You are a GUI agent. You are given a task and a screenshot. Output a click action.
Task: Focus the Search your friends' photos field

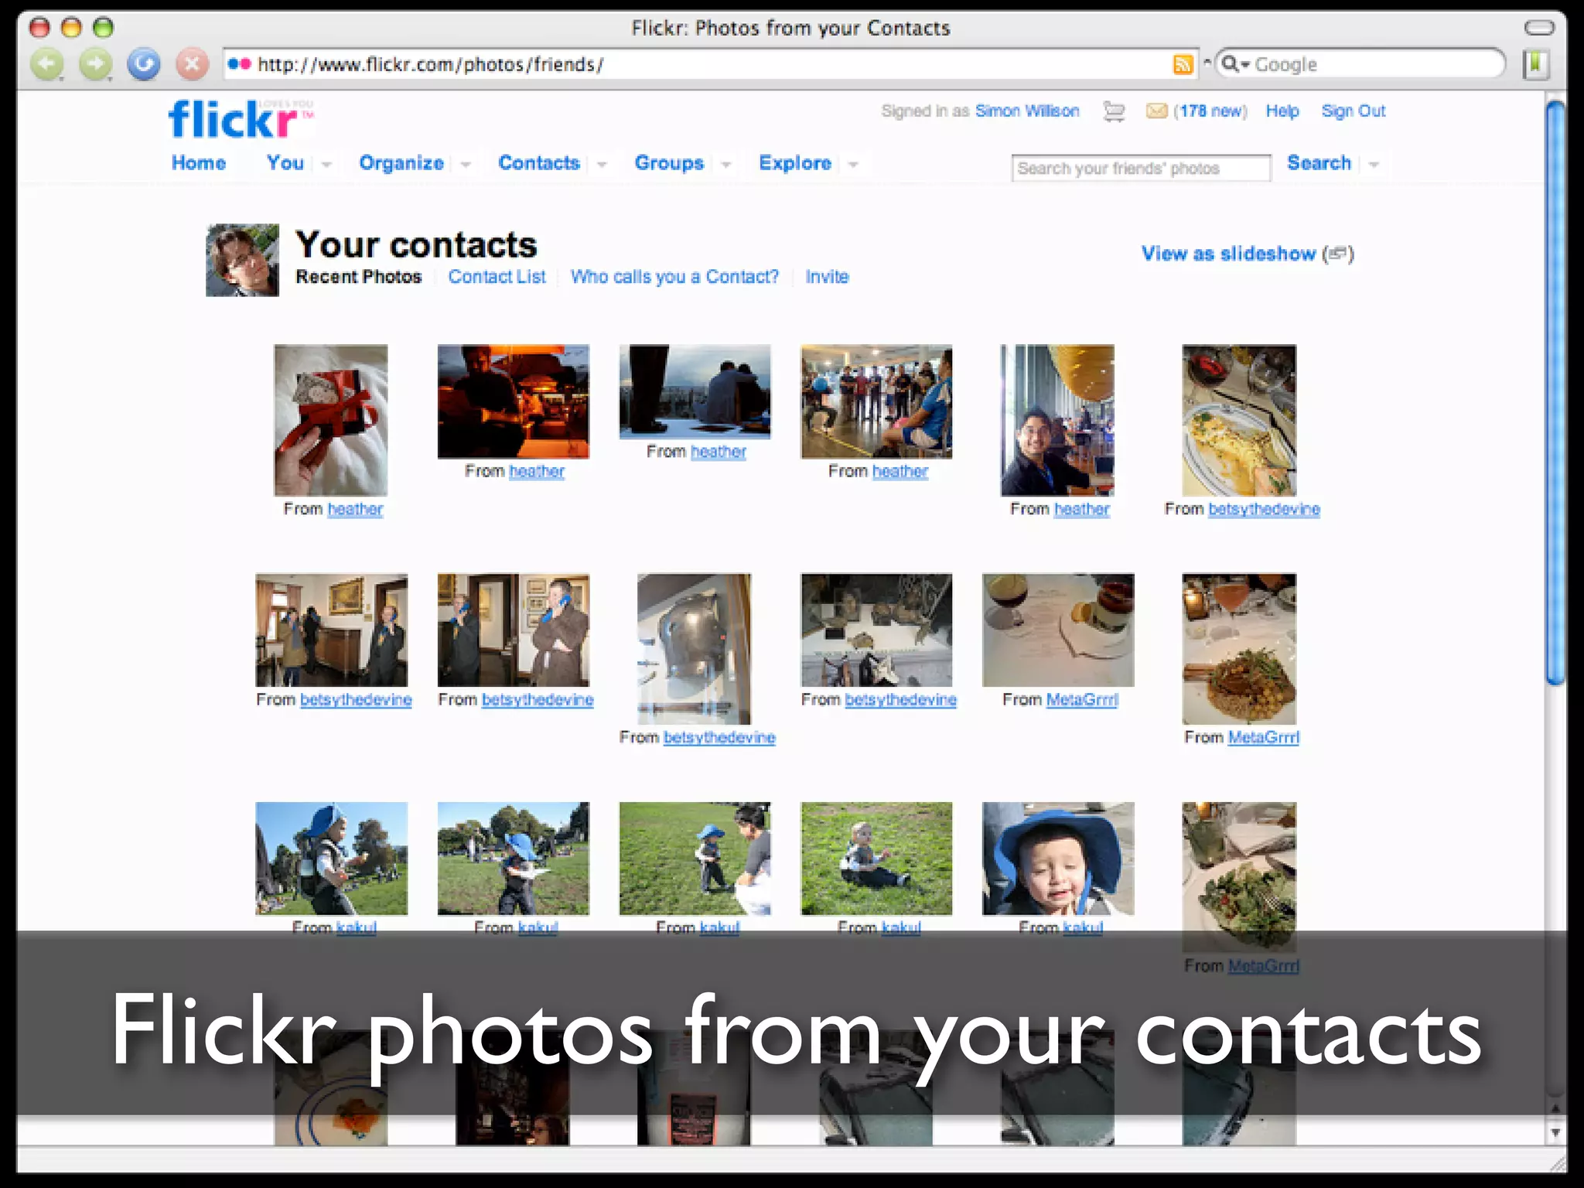click(1141, 168)
